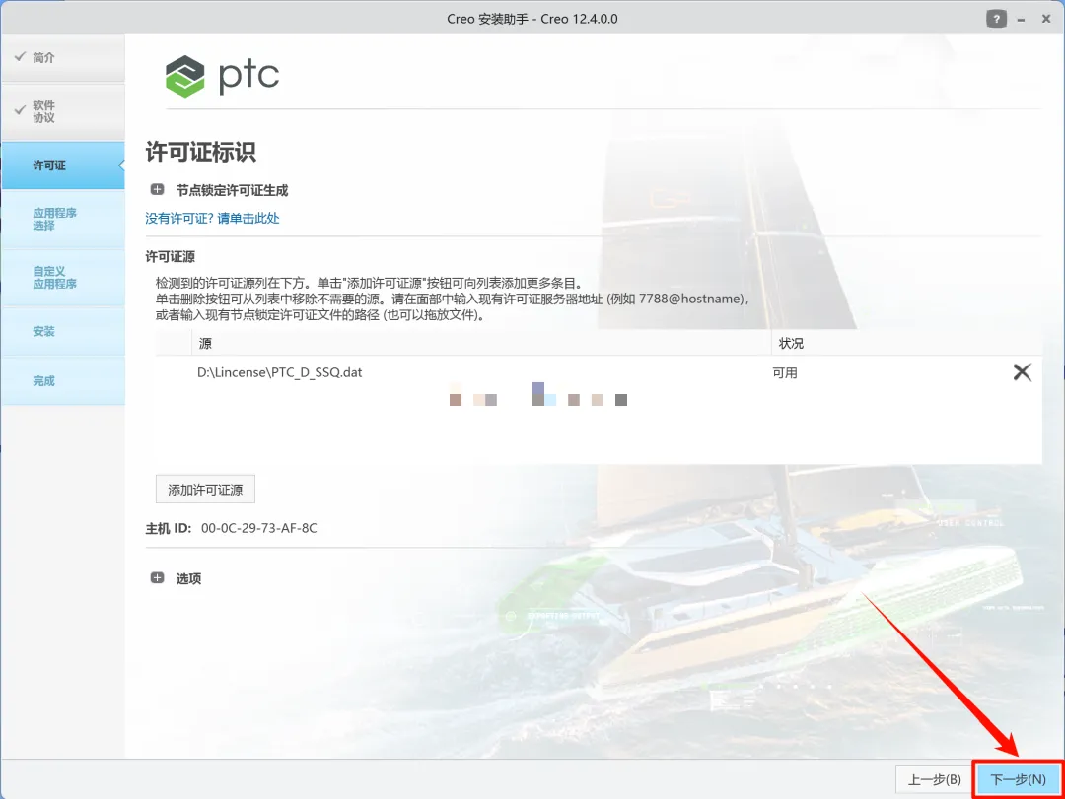Click the 上一步(B) button
Image resolution: width=1065 pixels, height=799 pixels.
point(935,779)
